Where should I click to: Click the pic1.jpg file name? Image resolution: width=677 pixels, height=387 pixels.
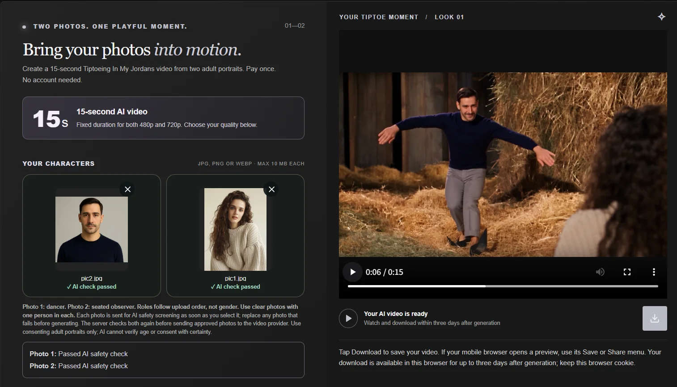click(x=236, y=278)
